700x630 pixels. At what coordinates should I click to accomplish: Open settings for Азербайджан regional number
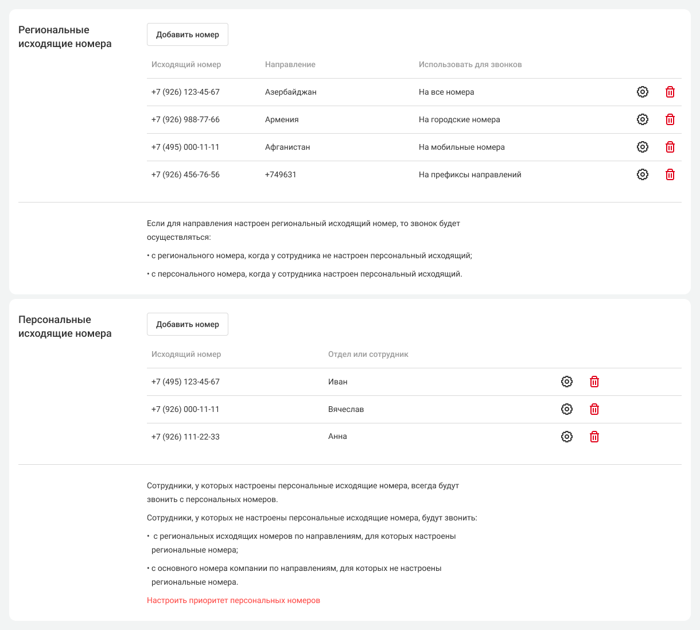click(x=643, y=92)
